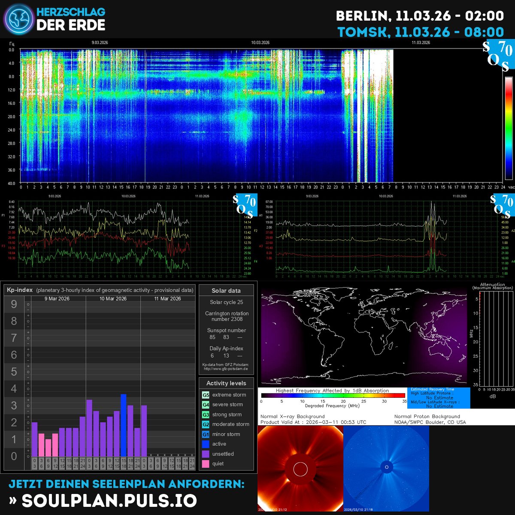The image size is (515, 515).
Task: Click the '10 Mar 2026' Kp column header
Action: point(113,299)
